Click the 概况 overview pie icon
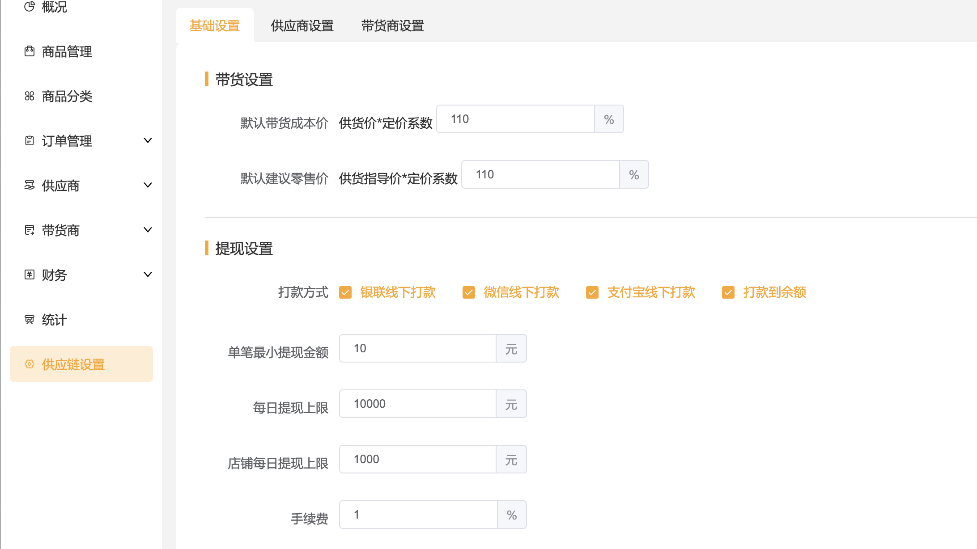Viewport: 977px width, 549px height. (30, 6)
